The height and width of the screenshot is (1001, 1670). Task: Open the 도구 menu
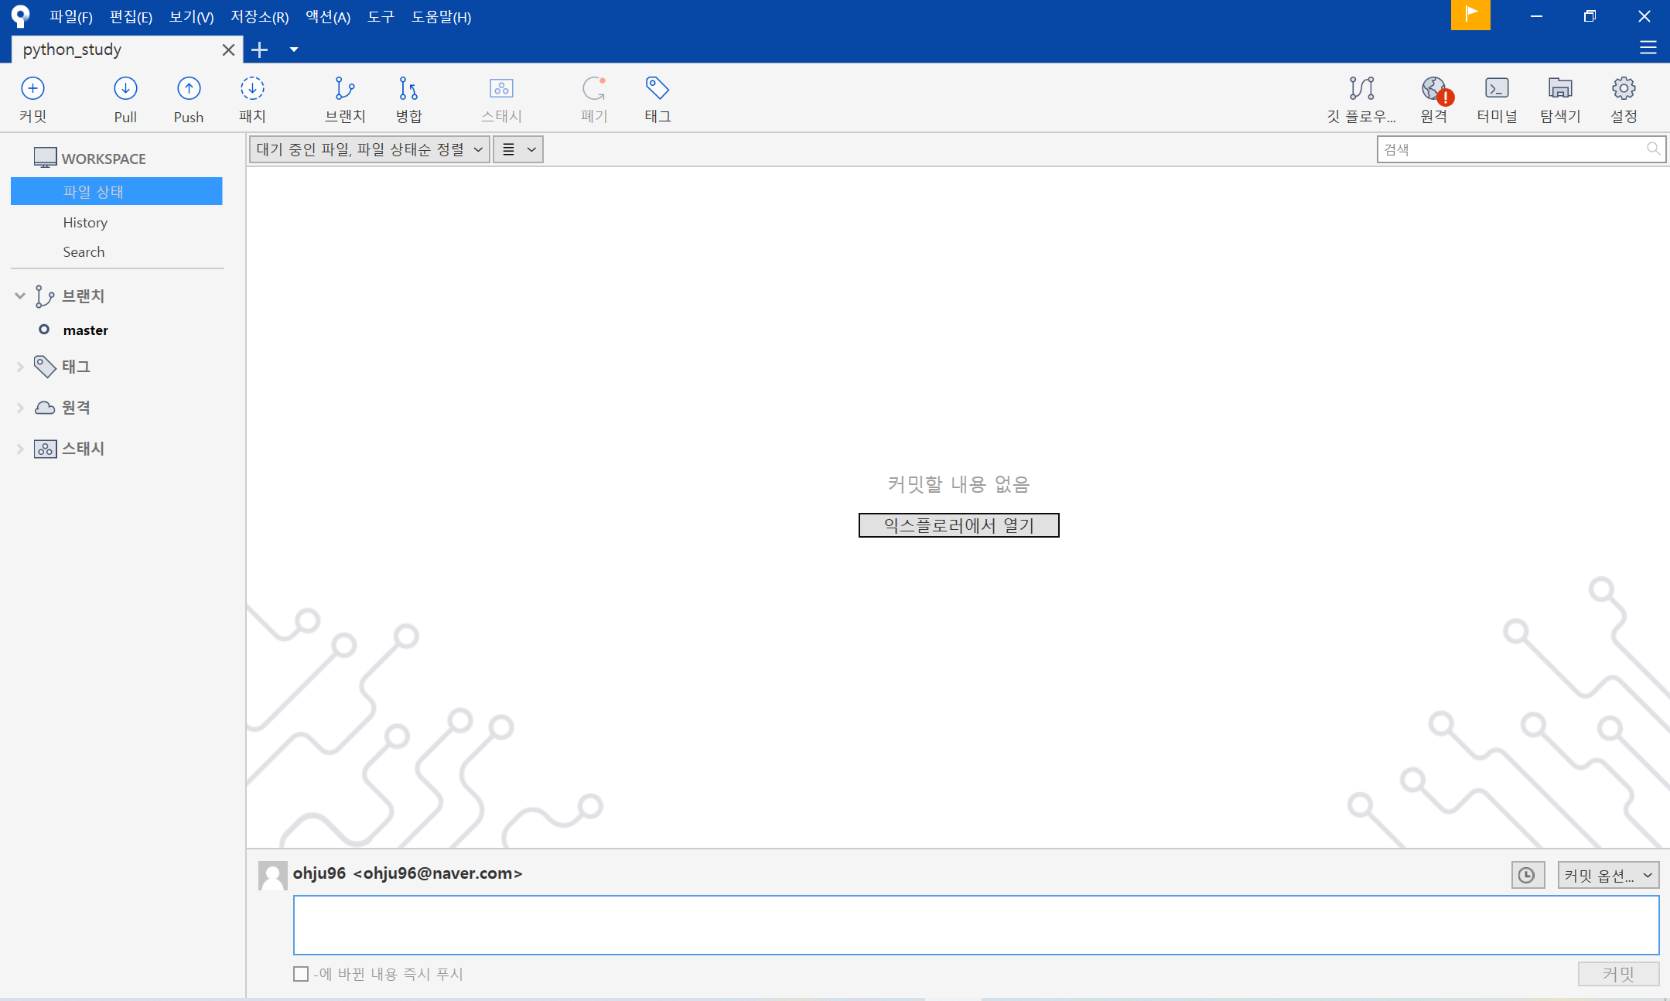point(381,16)
